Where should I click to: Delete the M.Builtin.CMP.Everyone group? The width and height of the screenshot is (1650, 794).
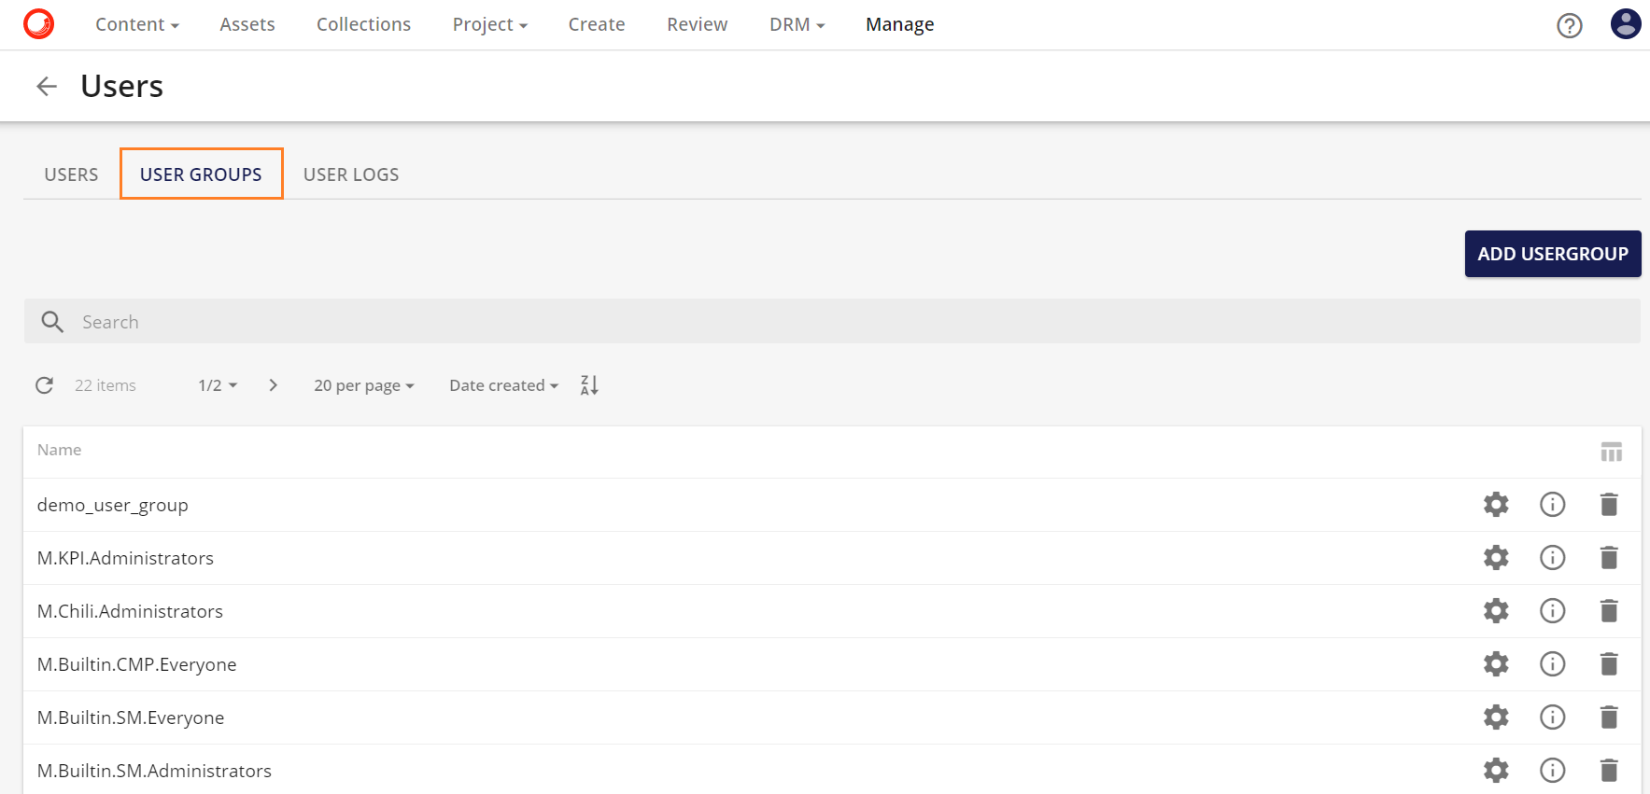pos(1609,664)
